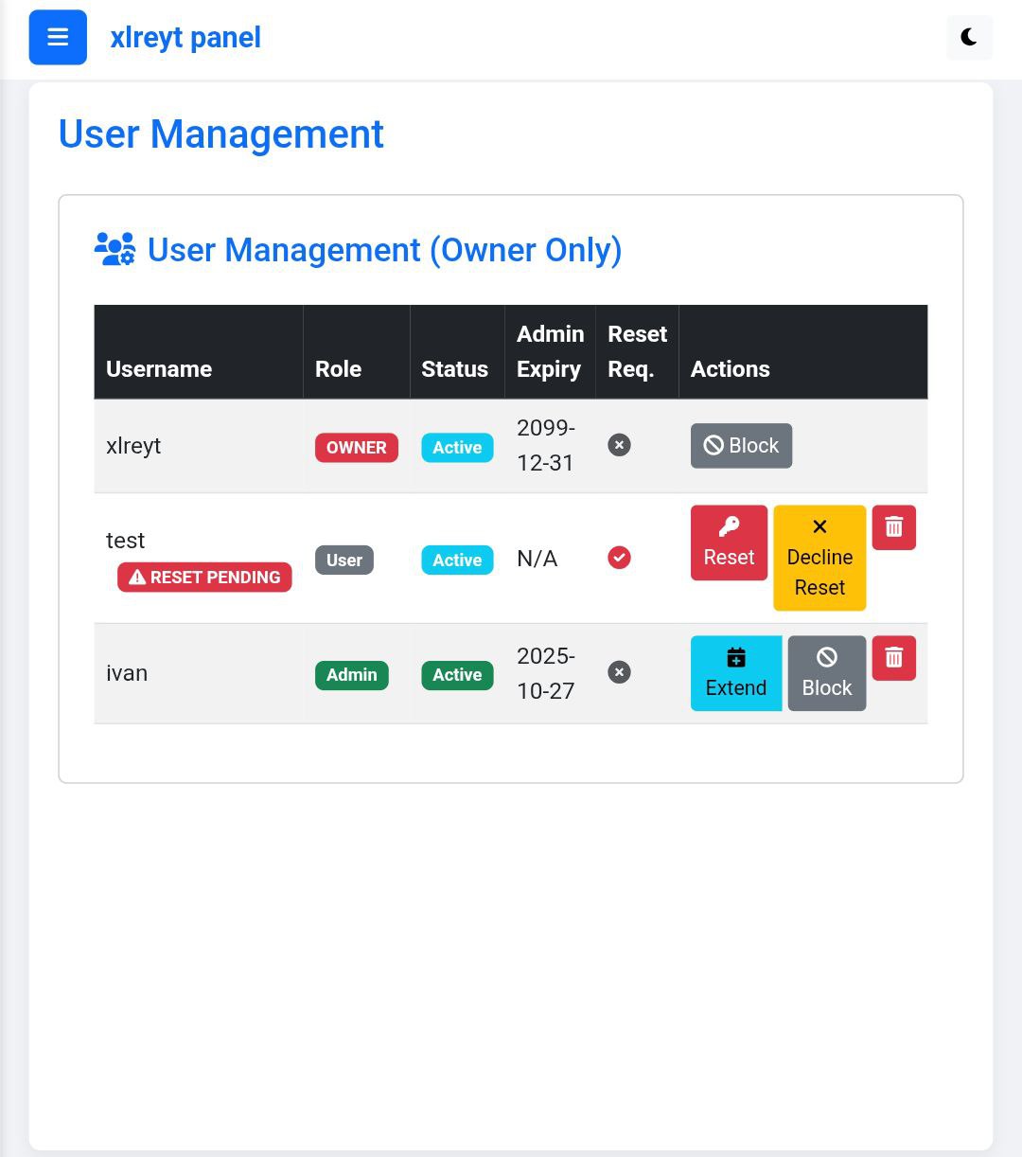Delete user test with trash icon
The width and height of the screenshot is (1022, 1157).
coord(893,527)
